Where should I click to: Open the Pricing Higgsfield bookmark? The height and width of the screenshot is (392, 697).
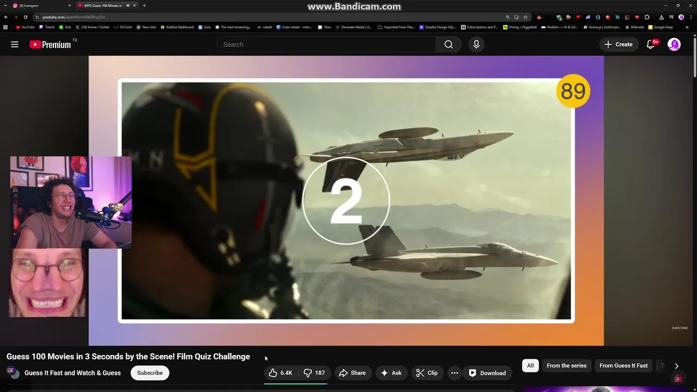pyautogui.click(x=520, y=27)
